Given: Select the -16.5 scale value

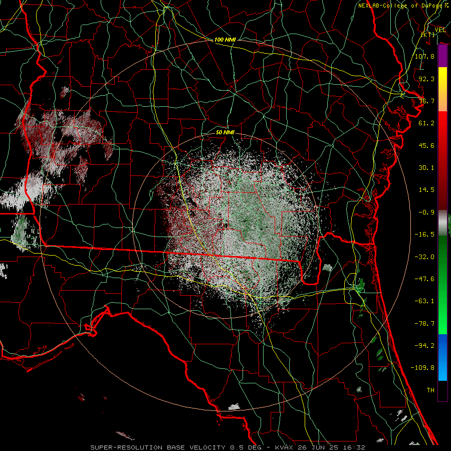Looking at the screenshot, I should pos(424,235).
